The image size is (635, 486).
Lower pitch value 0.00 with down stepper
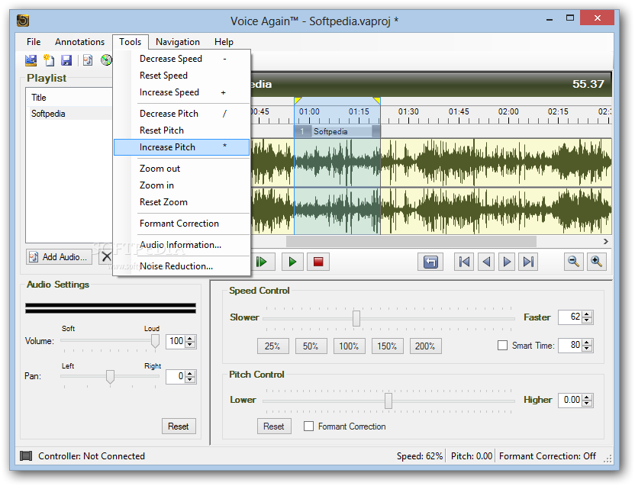point(587,404)
